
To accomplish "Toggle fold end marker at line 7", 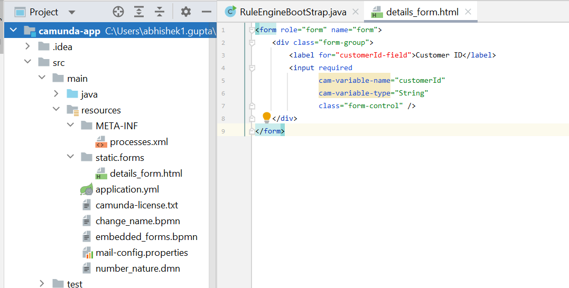I will pyautogui.click(x=252, y=106).
